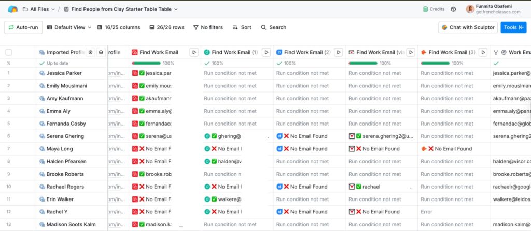Click the Clay logo icon
Image resolution: width=531 pixels, height=231 pixels.
12,9
